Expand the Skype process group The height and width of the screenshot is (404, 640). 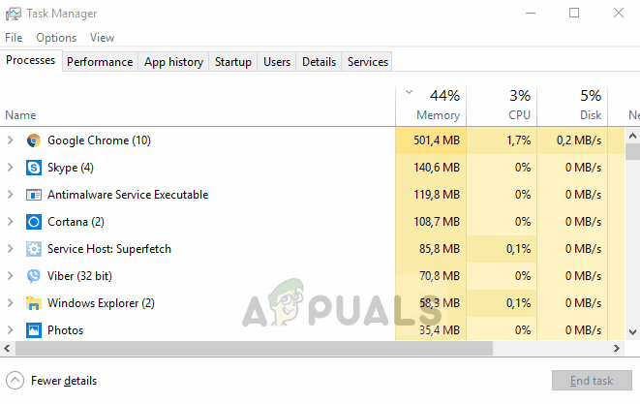click(10, 168)
